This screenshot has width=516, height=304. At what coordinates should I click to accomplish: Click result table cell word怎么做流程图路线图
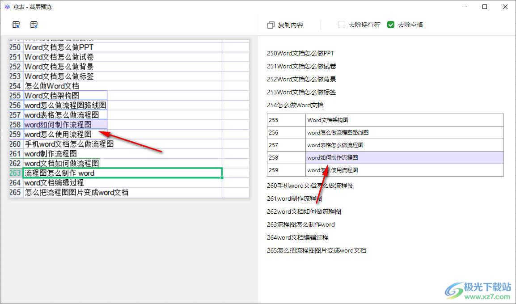405,133
